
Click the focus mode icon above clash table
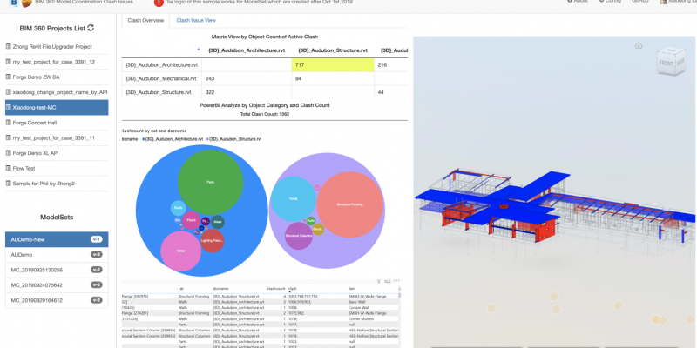tap(389, 281)
